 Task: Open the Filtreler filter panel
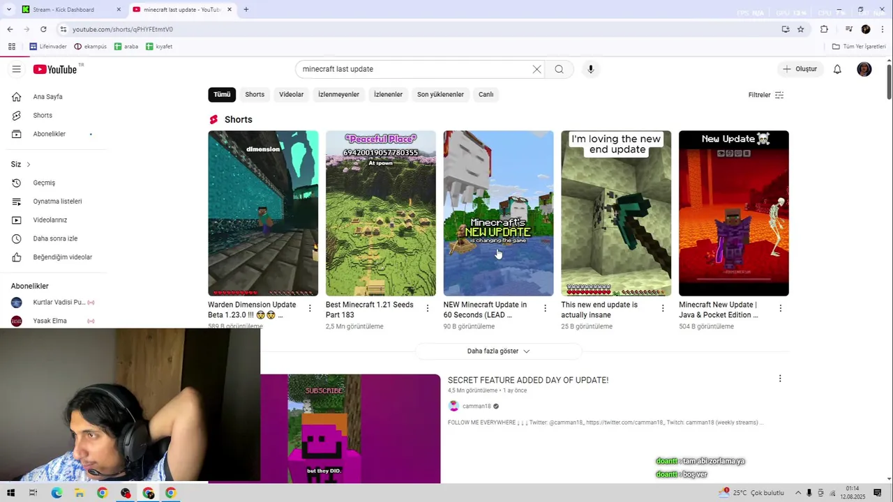coord(766,95)
